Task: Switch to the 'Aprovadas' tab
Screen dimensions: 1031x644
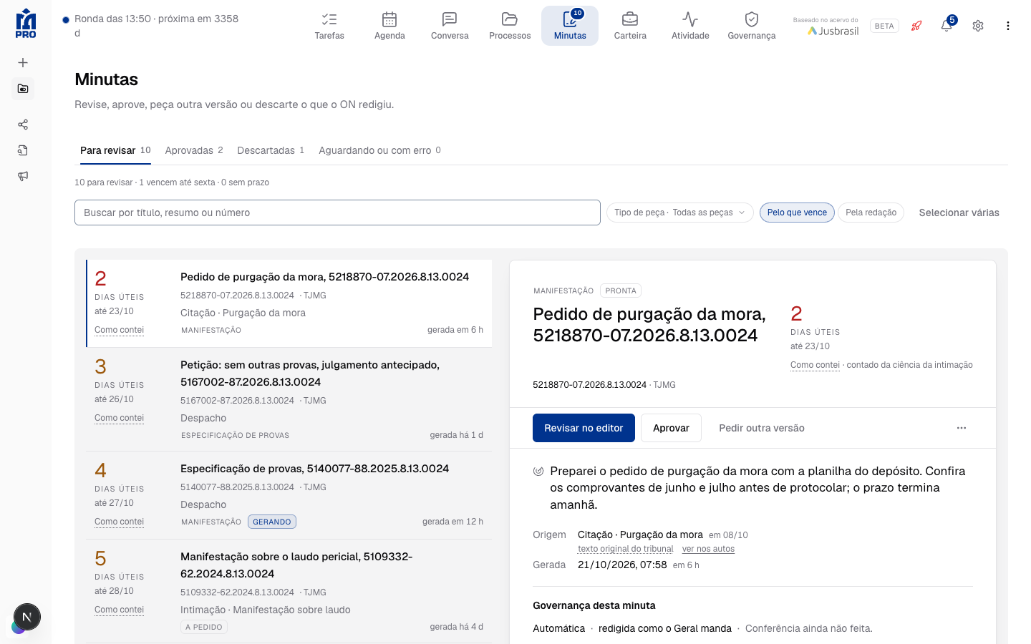Action: [194, 150]
